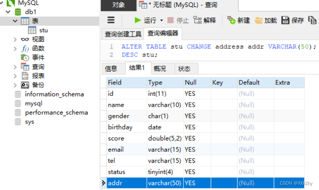Switch to the Objects (对象) tab

(x=118, y=5)
